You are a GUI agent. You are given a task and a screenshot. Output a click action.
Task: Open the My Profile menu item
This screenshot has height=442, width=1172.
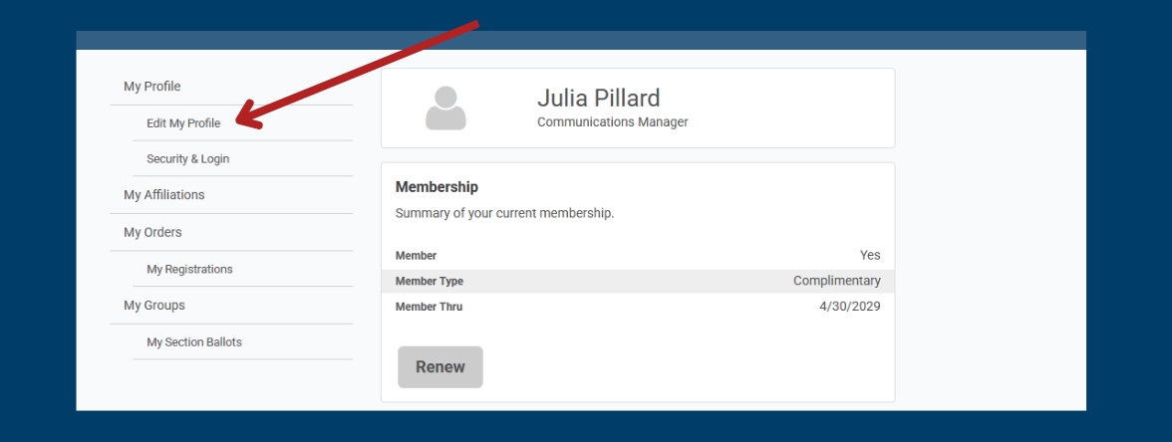pos(152,87)
